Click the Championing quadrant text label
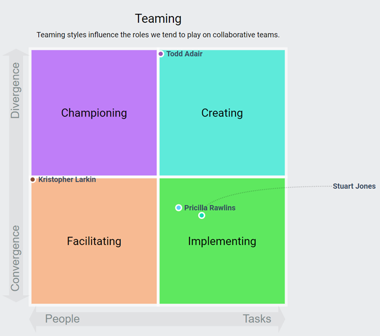The image size is (380, 336). pyautogui.click(x=94, y=113)
